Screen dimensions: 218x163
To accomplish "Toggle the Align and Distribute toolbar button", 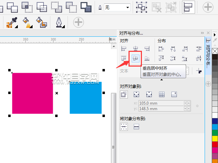I will [x=189, y=7].
